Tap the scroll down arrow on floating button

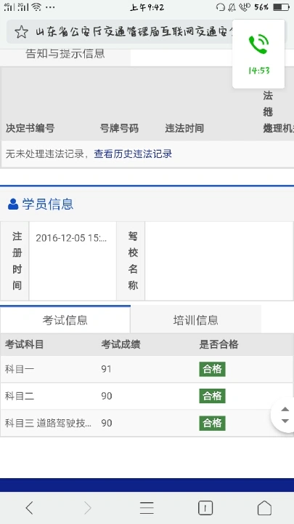pos(285,421)
